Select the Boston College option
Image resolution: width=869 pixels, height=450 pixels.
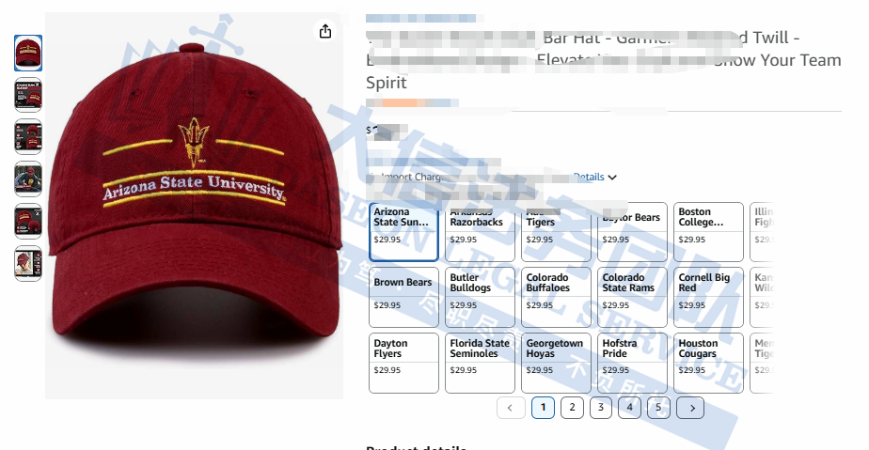point(708,232)
